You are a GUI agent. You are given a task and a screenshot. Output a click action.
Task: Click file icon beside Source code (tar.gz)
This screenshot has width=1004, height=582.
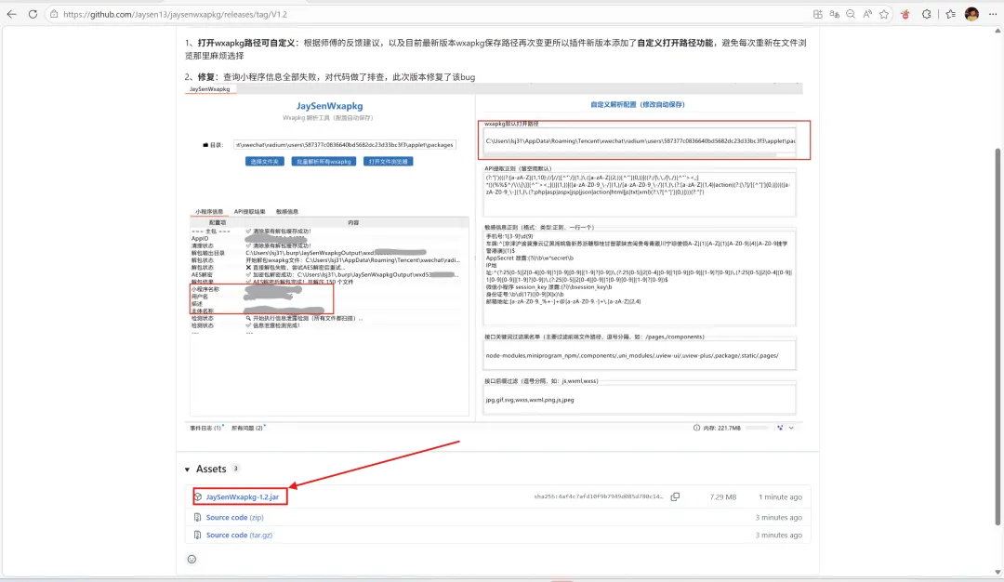pyautogui.click(x=197, y=536)
